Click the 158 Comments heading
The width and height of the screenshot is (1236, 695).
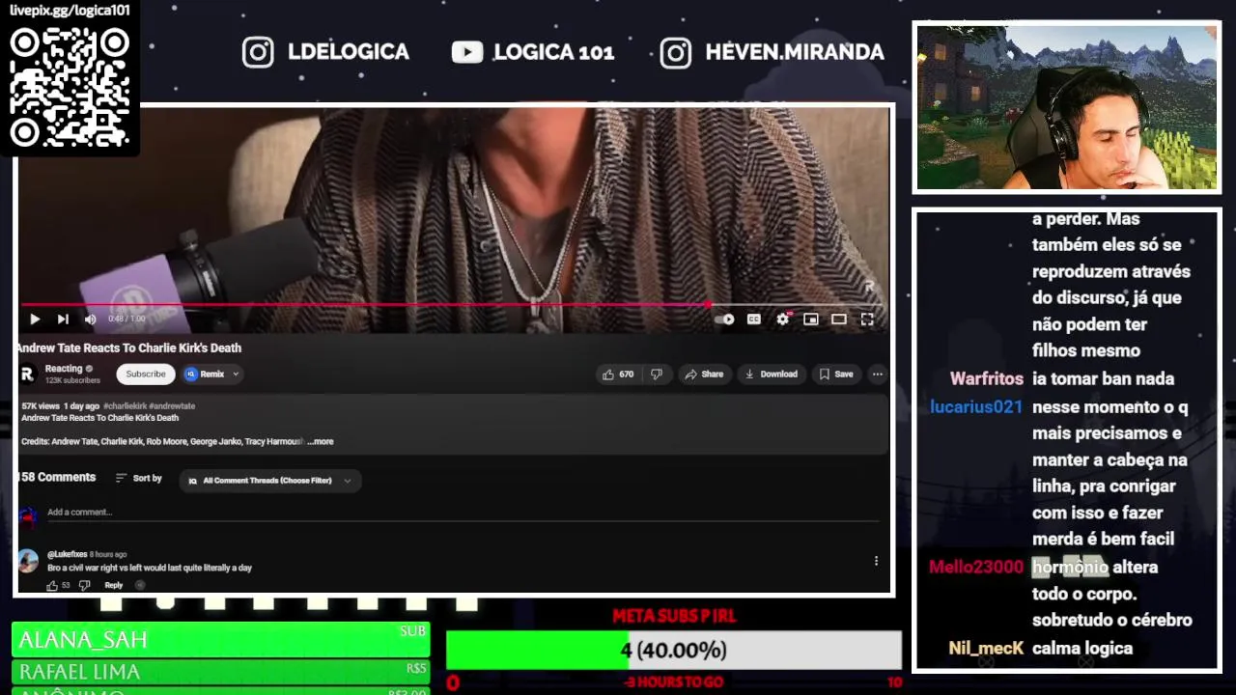pyautogui.click(x=57, y=478)
